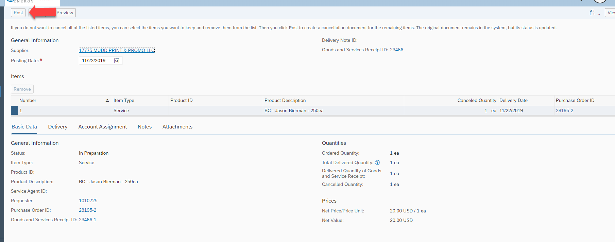615x242 pixels.
Task: Open the Account Assignment tab
Action: click(103, 127)
